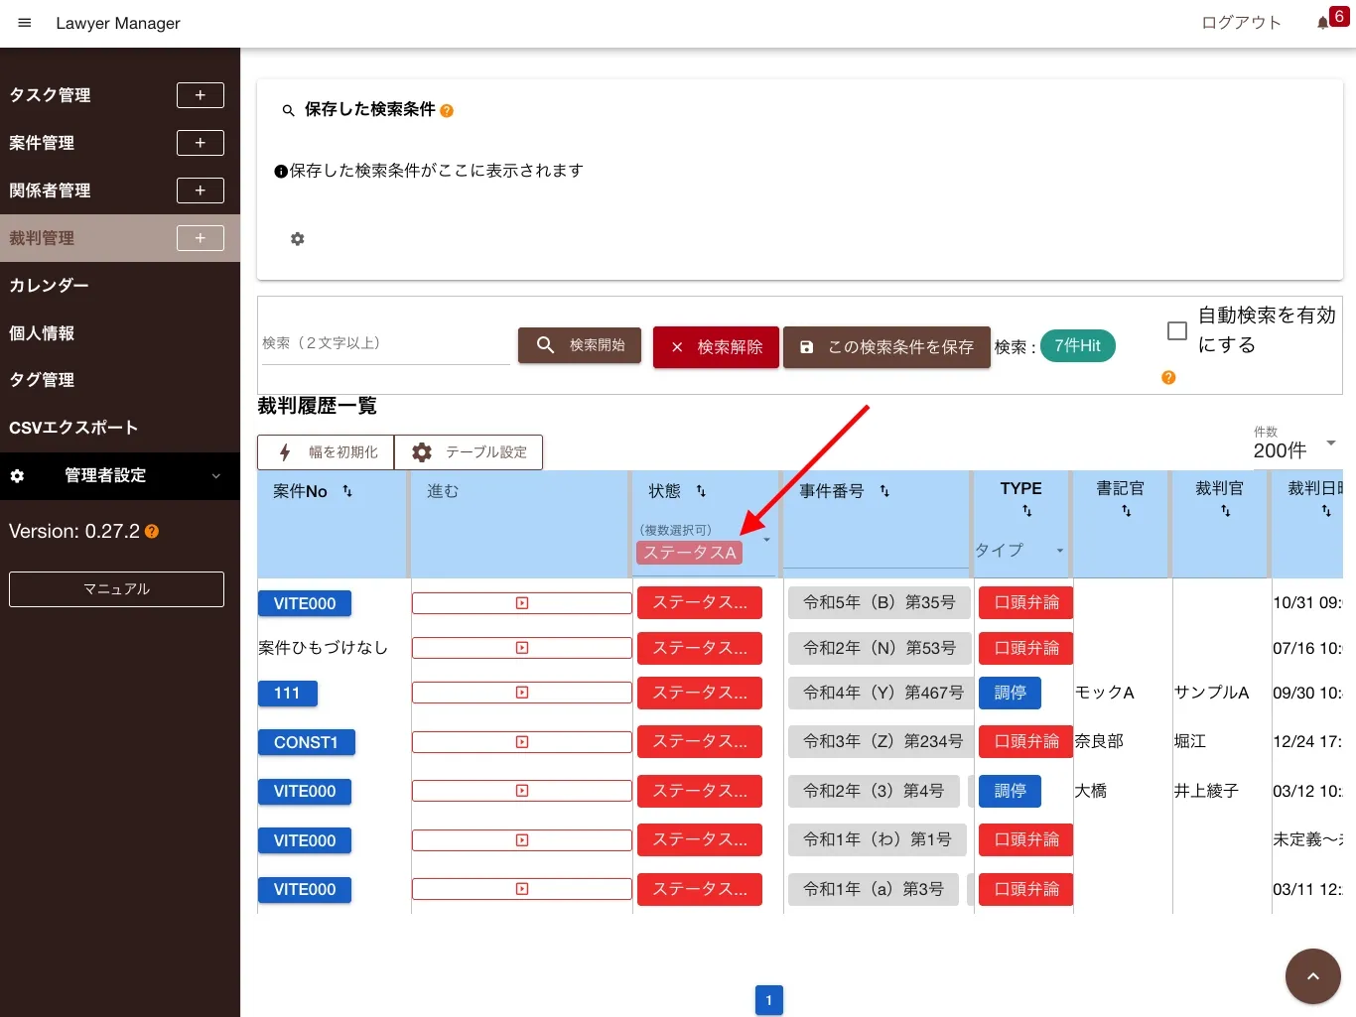The width and height of the screenshot is (1356, 1017).
Task: Open テーブル設定 table settings
Action: (x=469, y=452)
